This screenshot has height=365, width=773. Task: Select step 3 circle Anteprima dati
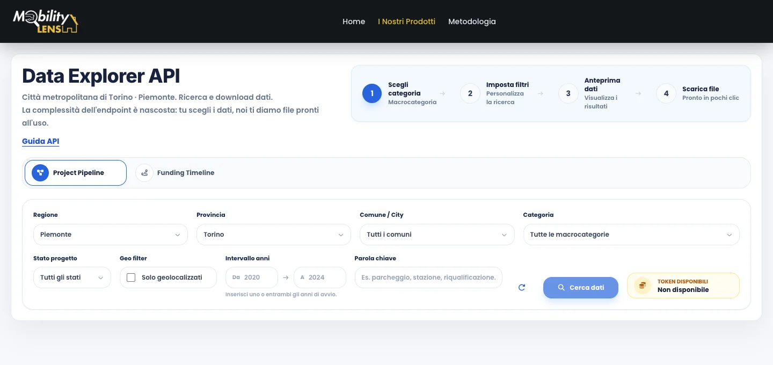[568, 93]
